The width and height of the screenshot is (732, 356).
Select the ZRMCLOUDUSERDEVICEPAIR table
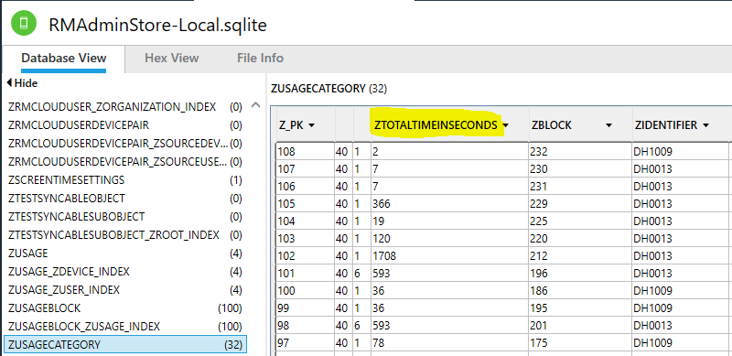click(125, 125)
